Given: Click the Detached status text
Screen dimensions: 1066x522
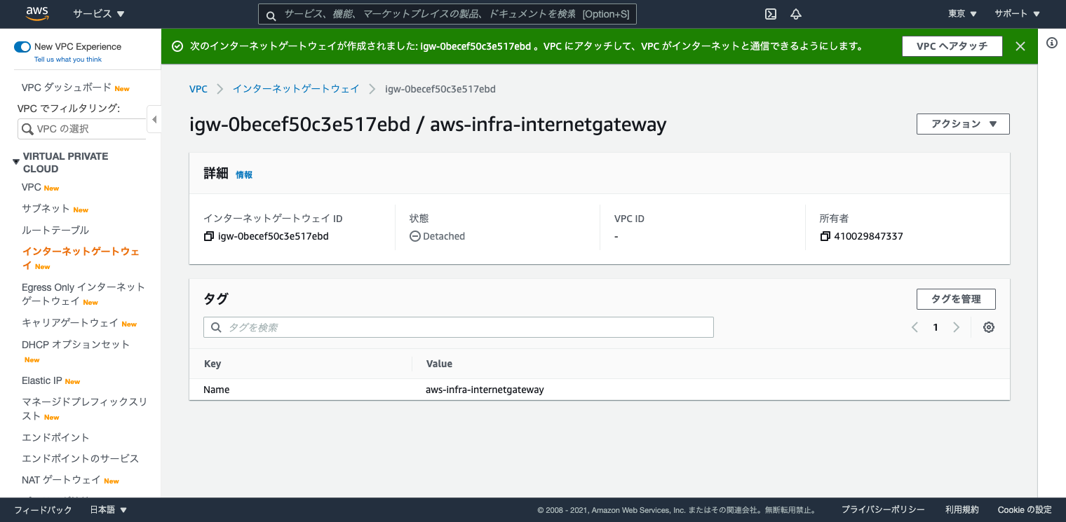Looking at the screenshot, I should (444, 236).
